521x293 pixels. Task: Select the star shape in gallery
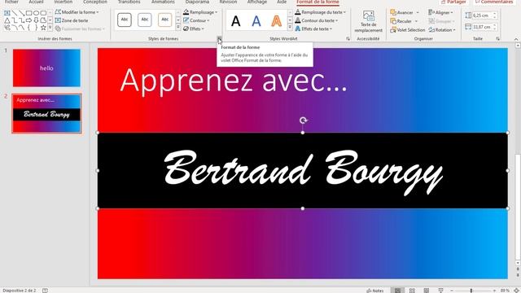[43, 28]
